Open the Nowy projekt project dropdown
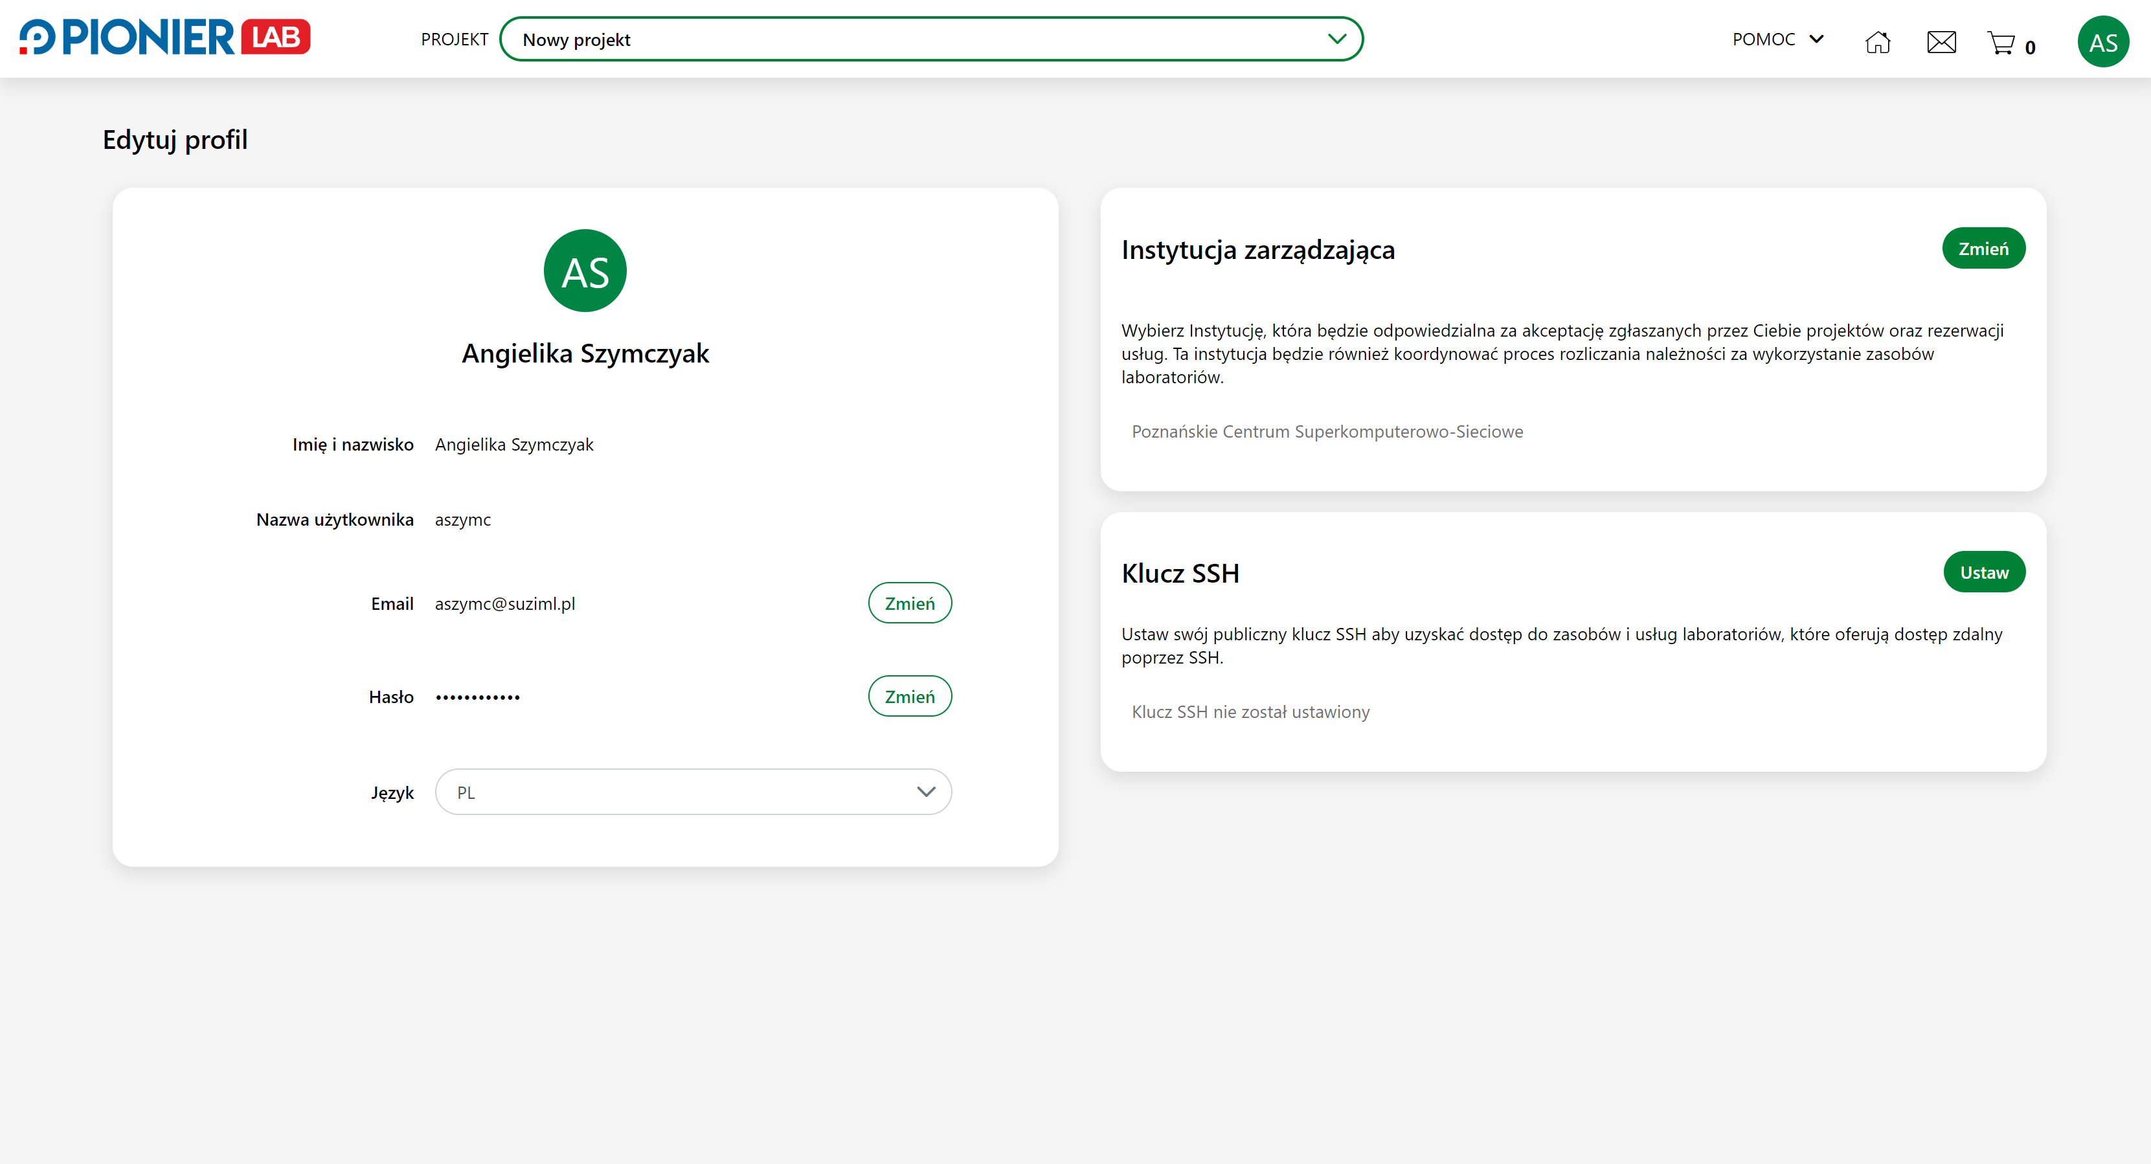The height and width of the screenshot is (1164, 2151). (931, 39)
